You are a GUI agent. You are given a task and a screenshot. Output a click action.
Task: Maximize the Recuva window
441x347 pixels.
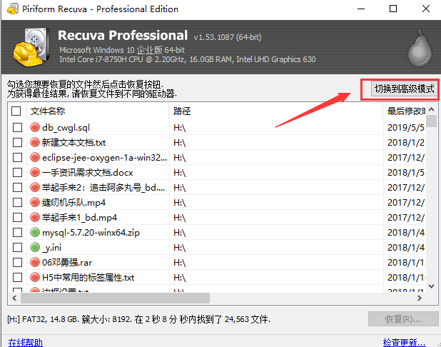(x=393, y=9)
